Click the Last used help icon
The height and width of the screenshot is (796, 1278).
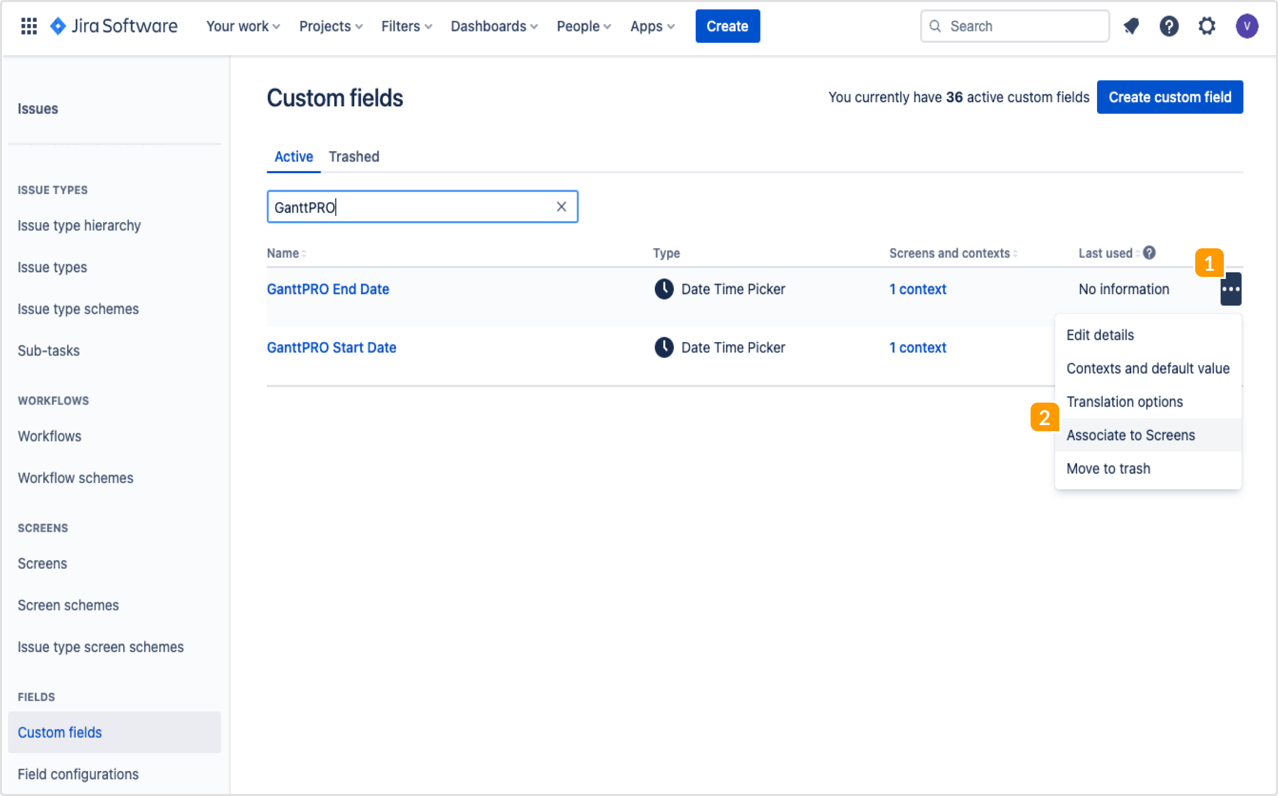(x=1150, y=253)
